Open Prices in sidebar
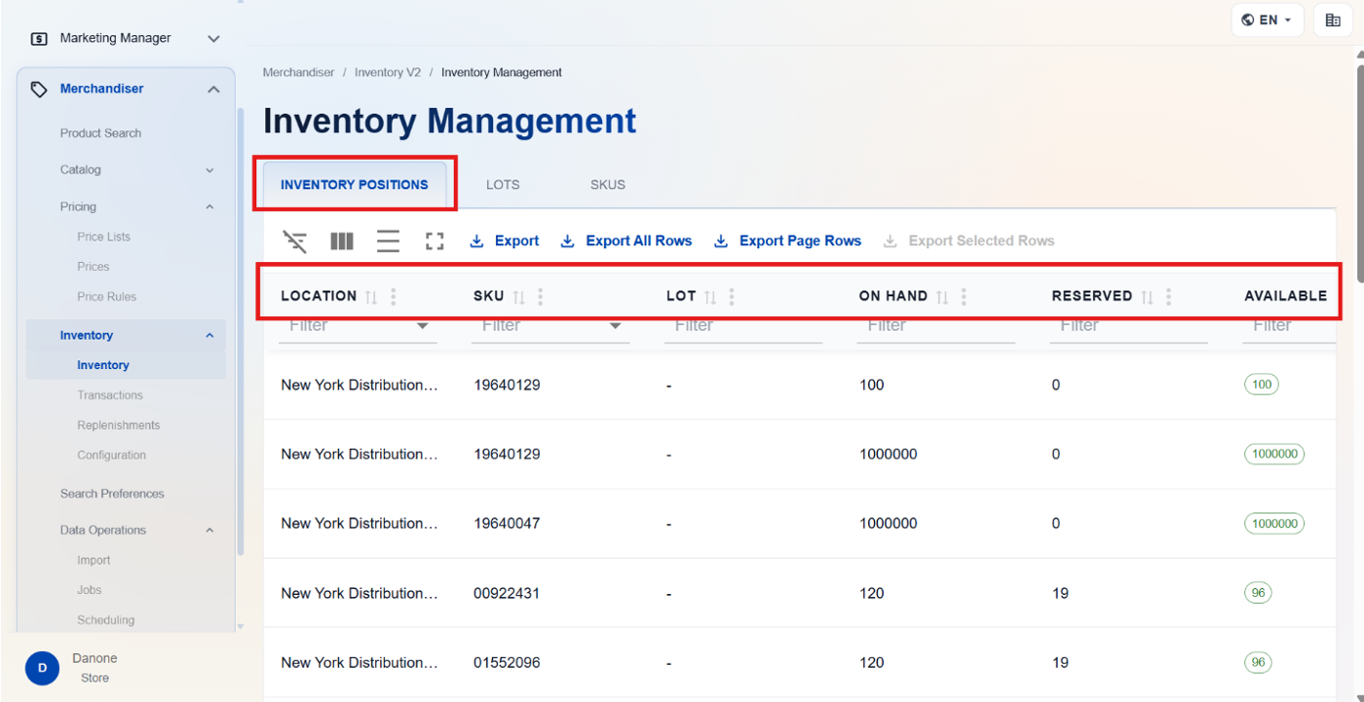 [94, 267]
